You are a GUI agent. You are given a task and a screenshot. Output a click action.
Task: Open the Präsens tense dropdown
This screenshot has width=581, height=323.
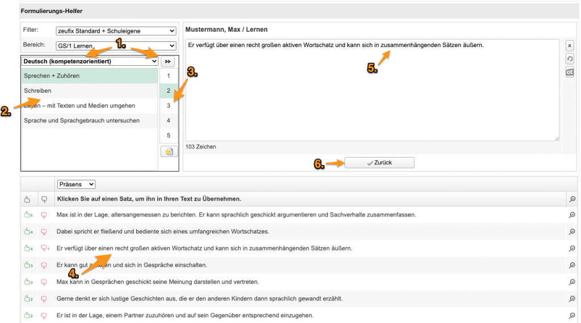coord(76,184)
